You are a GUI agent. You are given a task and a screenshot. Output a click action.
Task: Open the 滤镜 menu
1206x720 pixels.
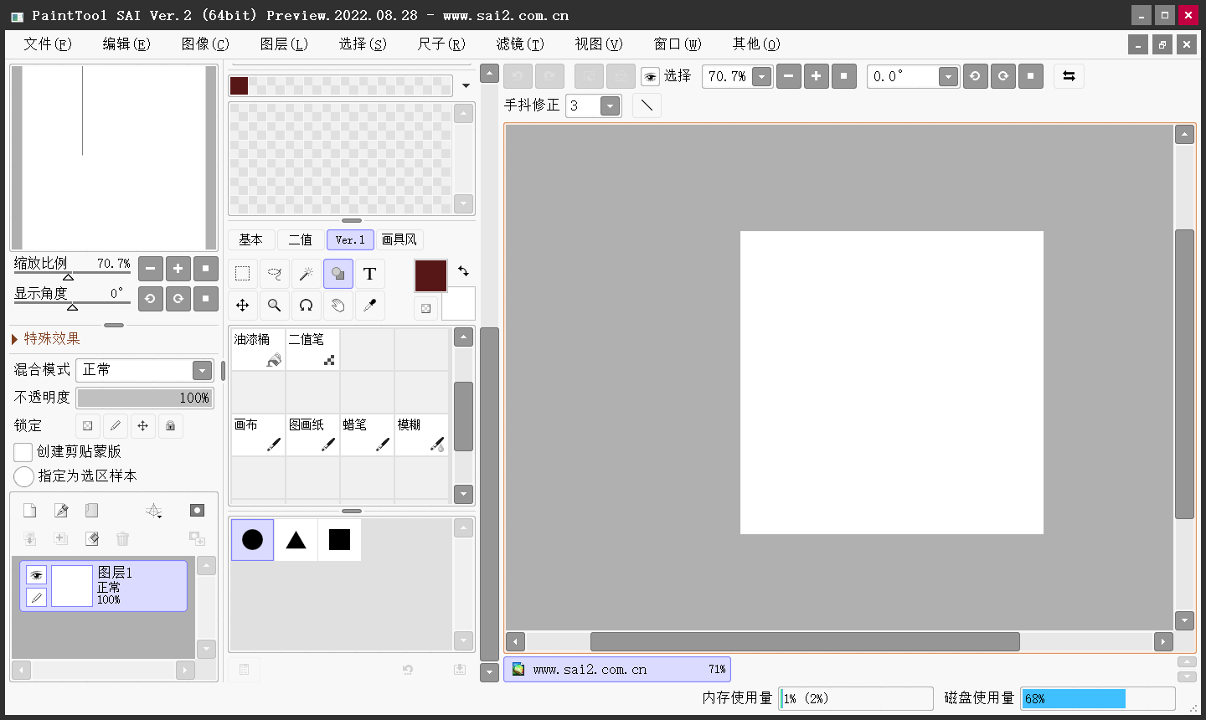[519, 44]
